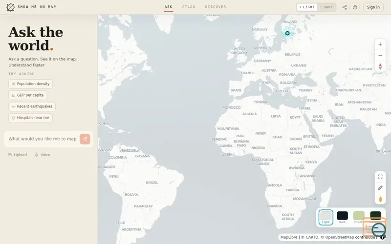Image resolution: width=391 pixels, height=244 pixels.
Task: Click the NIGERIA label on the map
Action: [x=259, y=148]
